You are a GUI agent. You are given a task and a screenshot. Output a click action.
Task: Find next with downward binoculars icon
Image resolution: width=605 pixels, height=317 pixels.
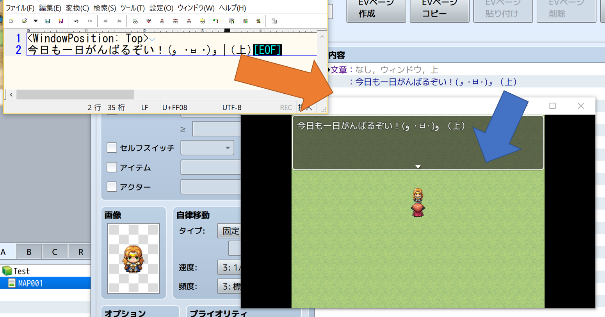tap(149, 21)
